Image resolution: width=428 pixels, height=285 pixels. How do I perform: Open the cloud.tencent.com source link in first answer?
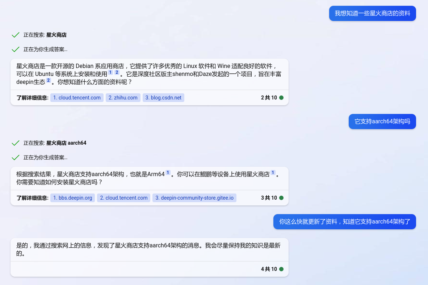tap(77, 98)
